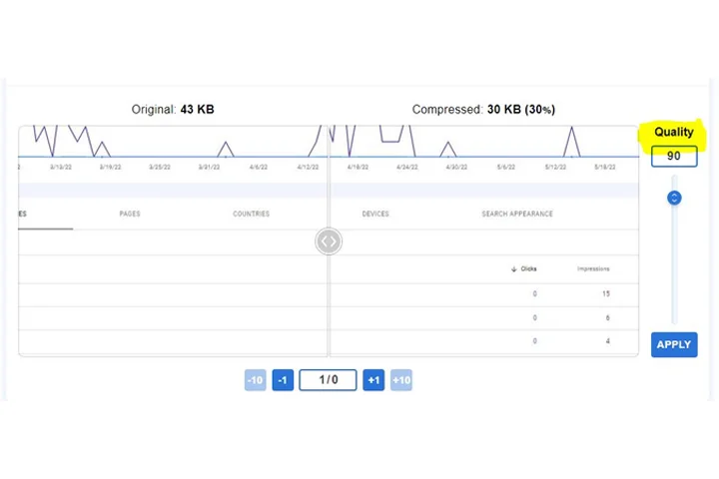Click the +10 step button
The height and width of the screenshot is (479, 719).
[x=401, y=380]
